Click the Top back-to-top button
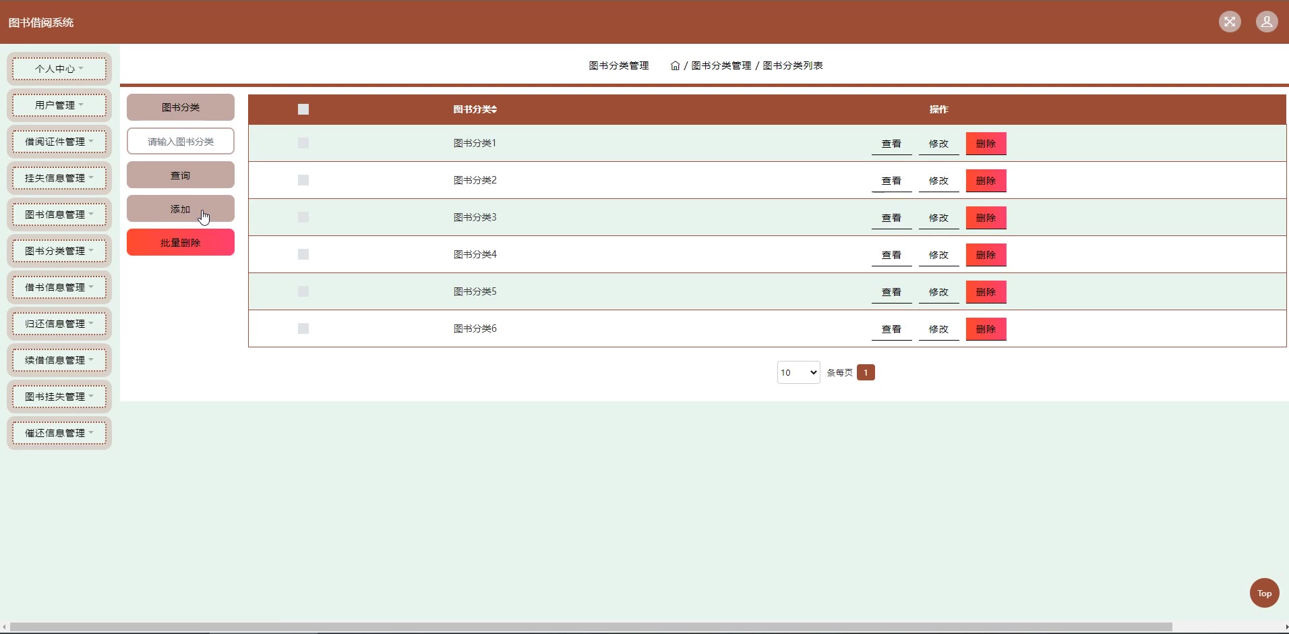1289x634 pixels. [x=1264, y=594]
